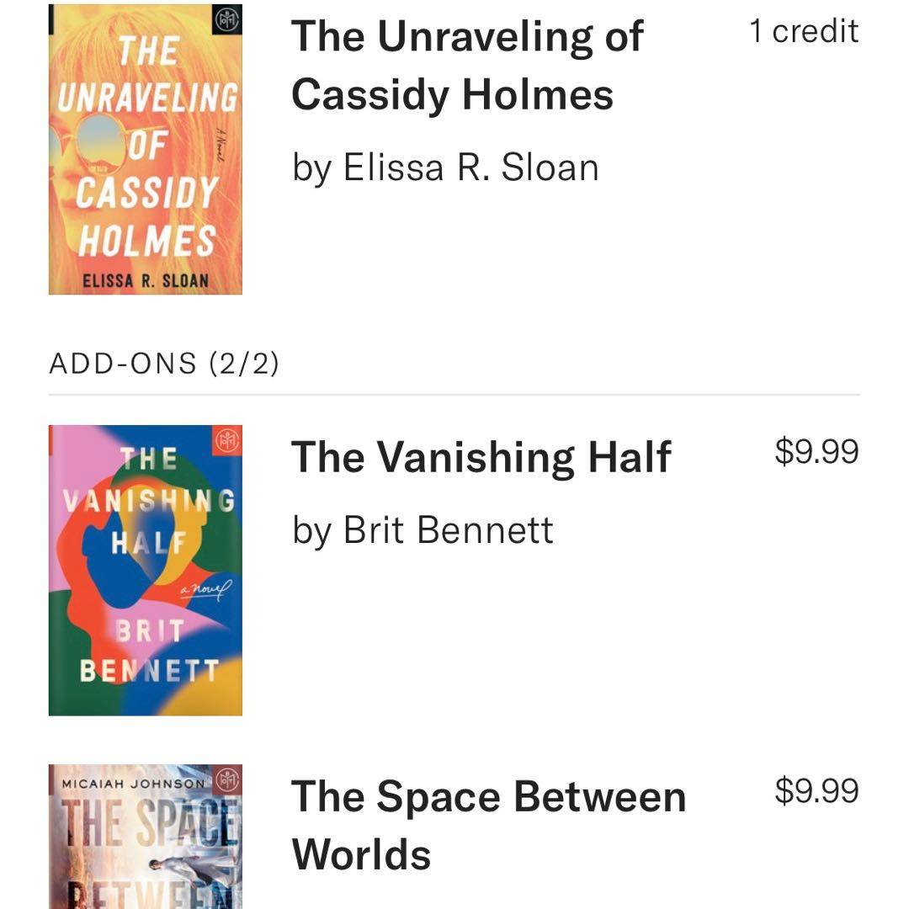Click the $9.99 price for The Vanishing Half
909x909 pixels.
[816, 451]
